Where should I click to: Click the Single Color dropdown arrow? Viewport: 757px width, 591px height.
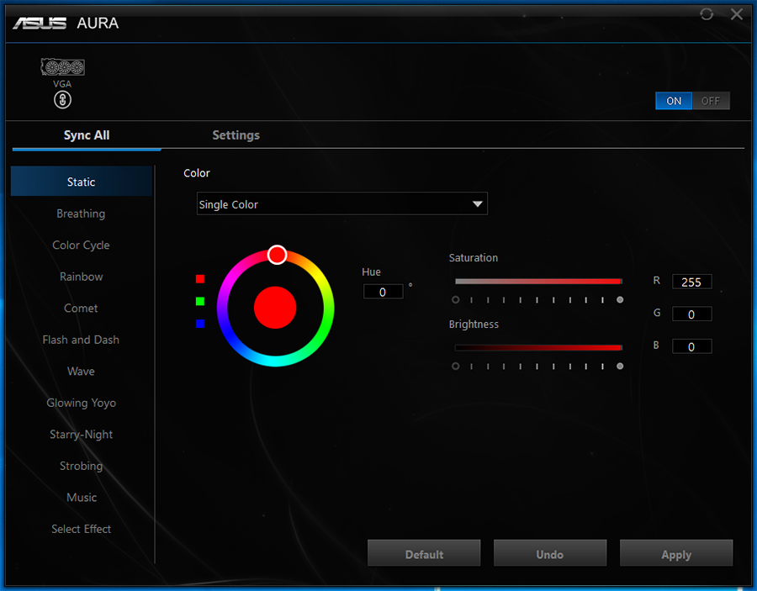478,204
